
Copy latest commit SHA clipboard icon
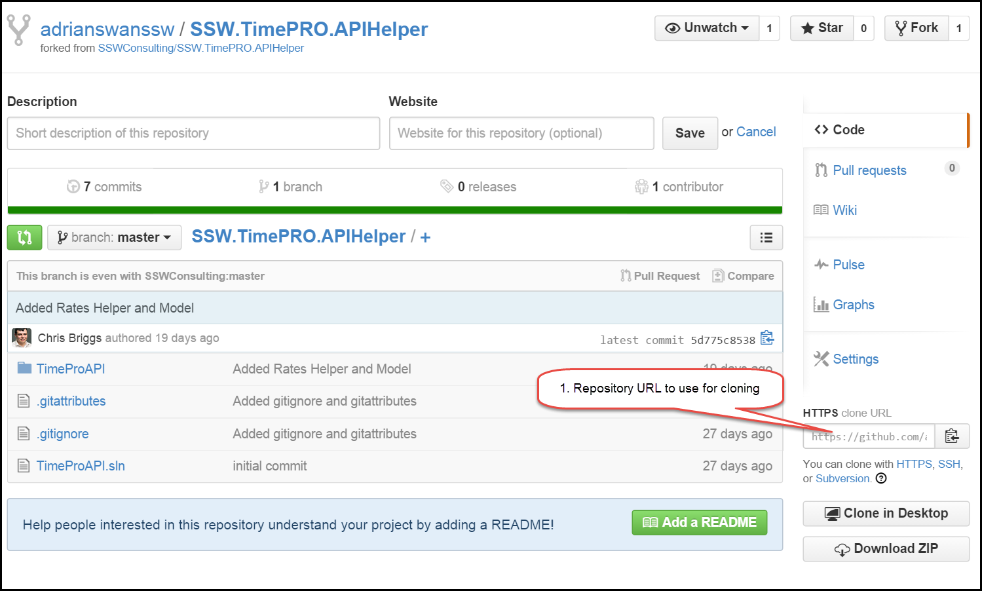click(x=767, y=338)
